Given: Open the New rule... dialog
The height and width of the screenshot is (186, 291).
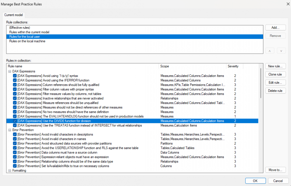Looking at the screenshot, I should [275, 66].
